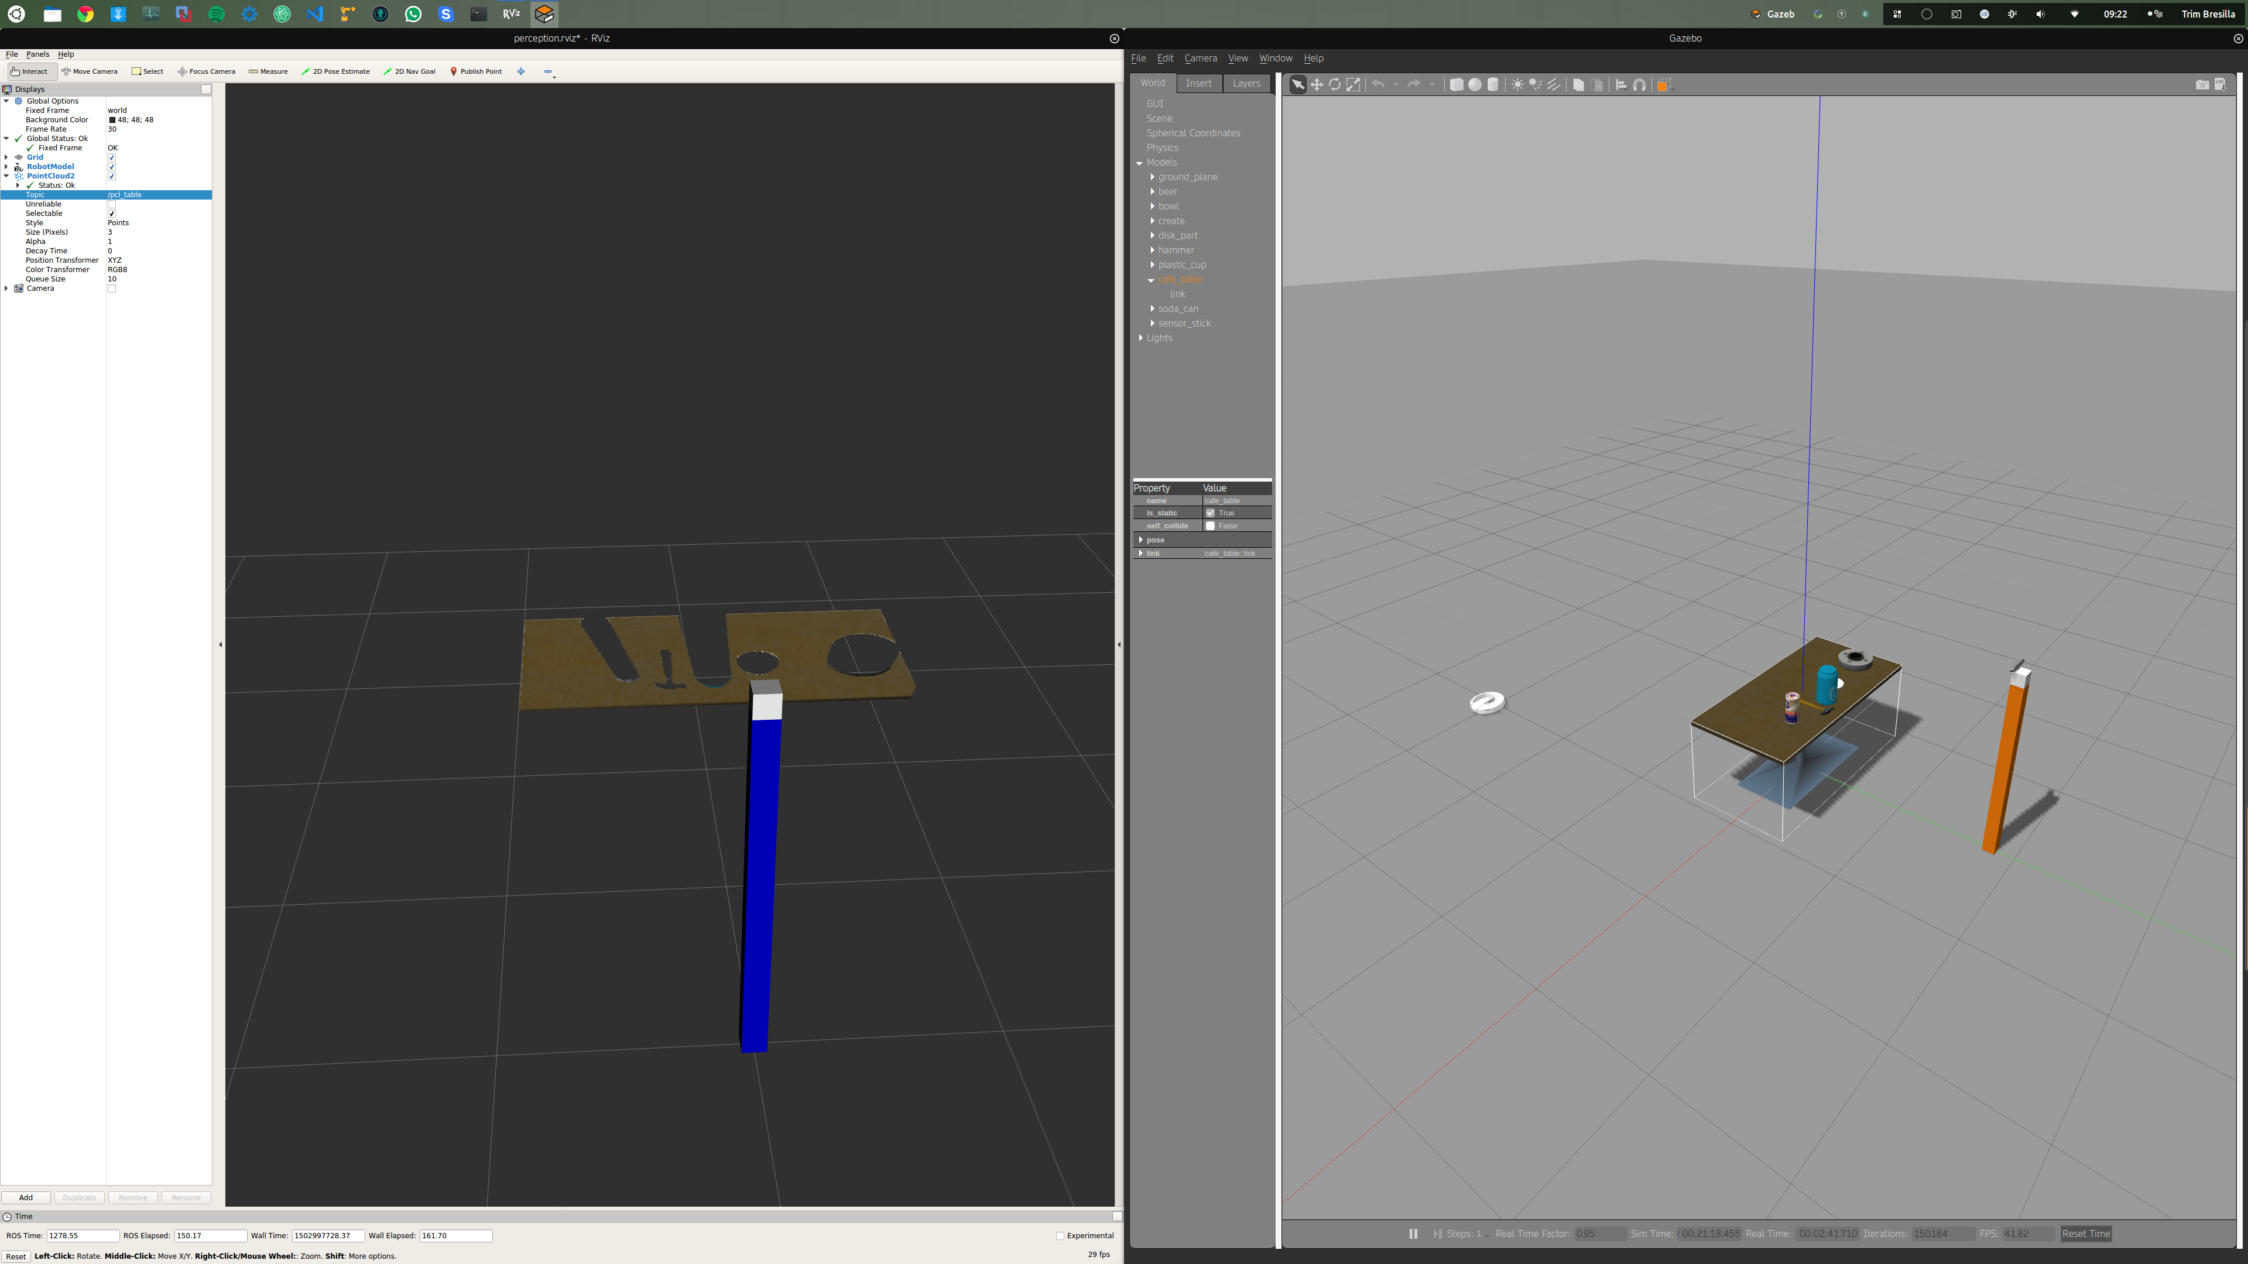Insert a sphere shape in Gazebo
Viewport: 2248px width, 1264px height.
[1475, 85]
